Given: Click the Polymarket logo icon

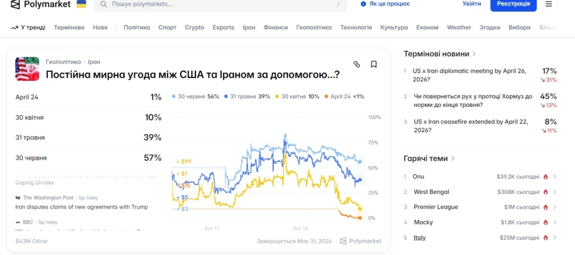Looking at the screenshot, I should pos(15,4).
